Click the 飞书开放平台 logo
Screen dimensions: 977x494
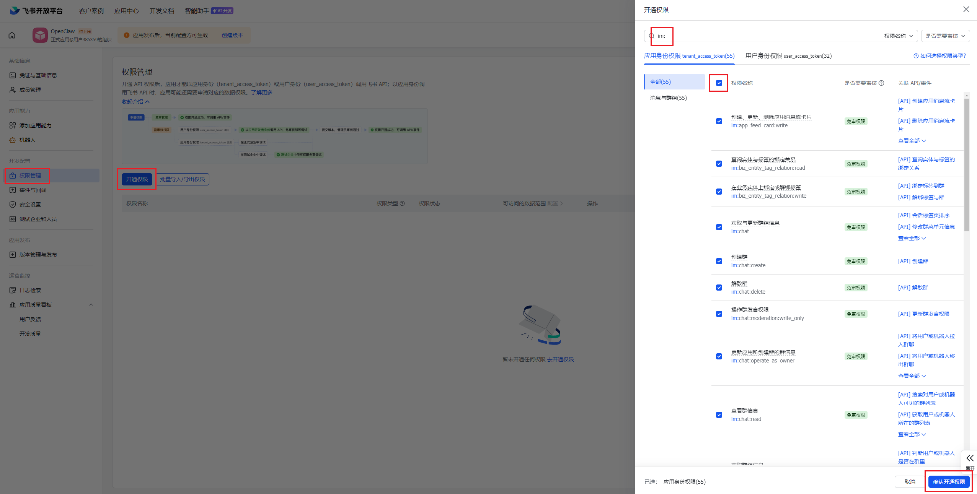(x=36, y=11)
